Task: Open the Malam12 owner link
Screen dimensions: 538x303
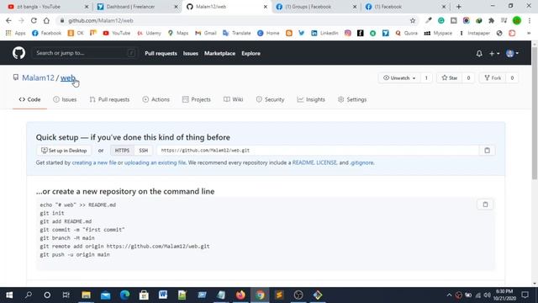Action: tap(38, 78)
